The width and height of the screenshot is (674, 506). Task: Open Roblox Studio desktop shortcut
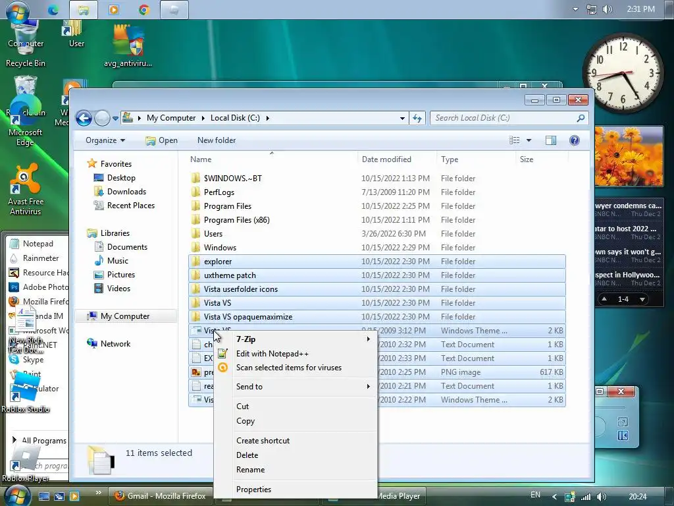[x=26, y=393]
